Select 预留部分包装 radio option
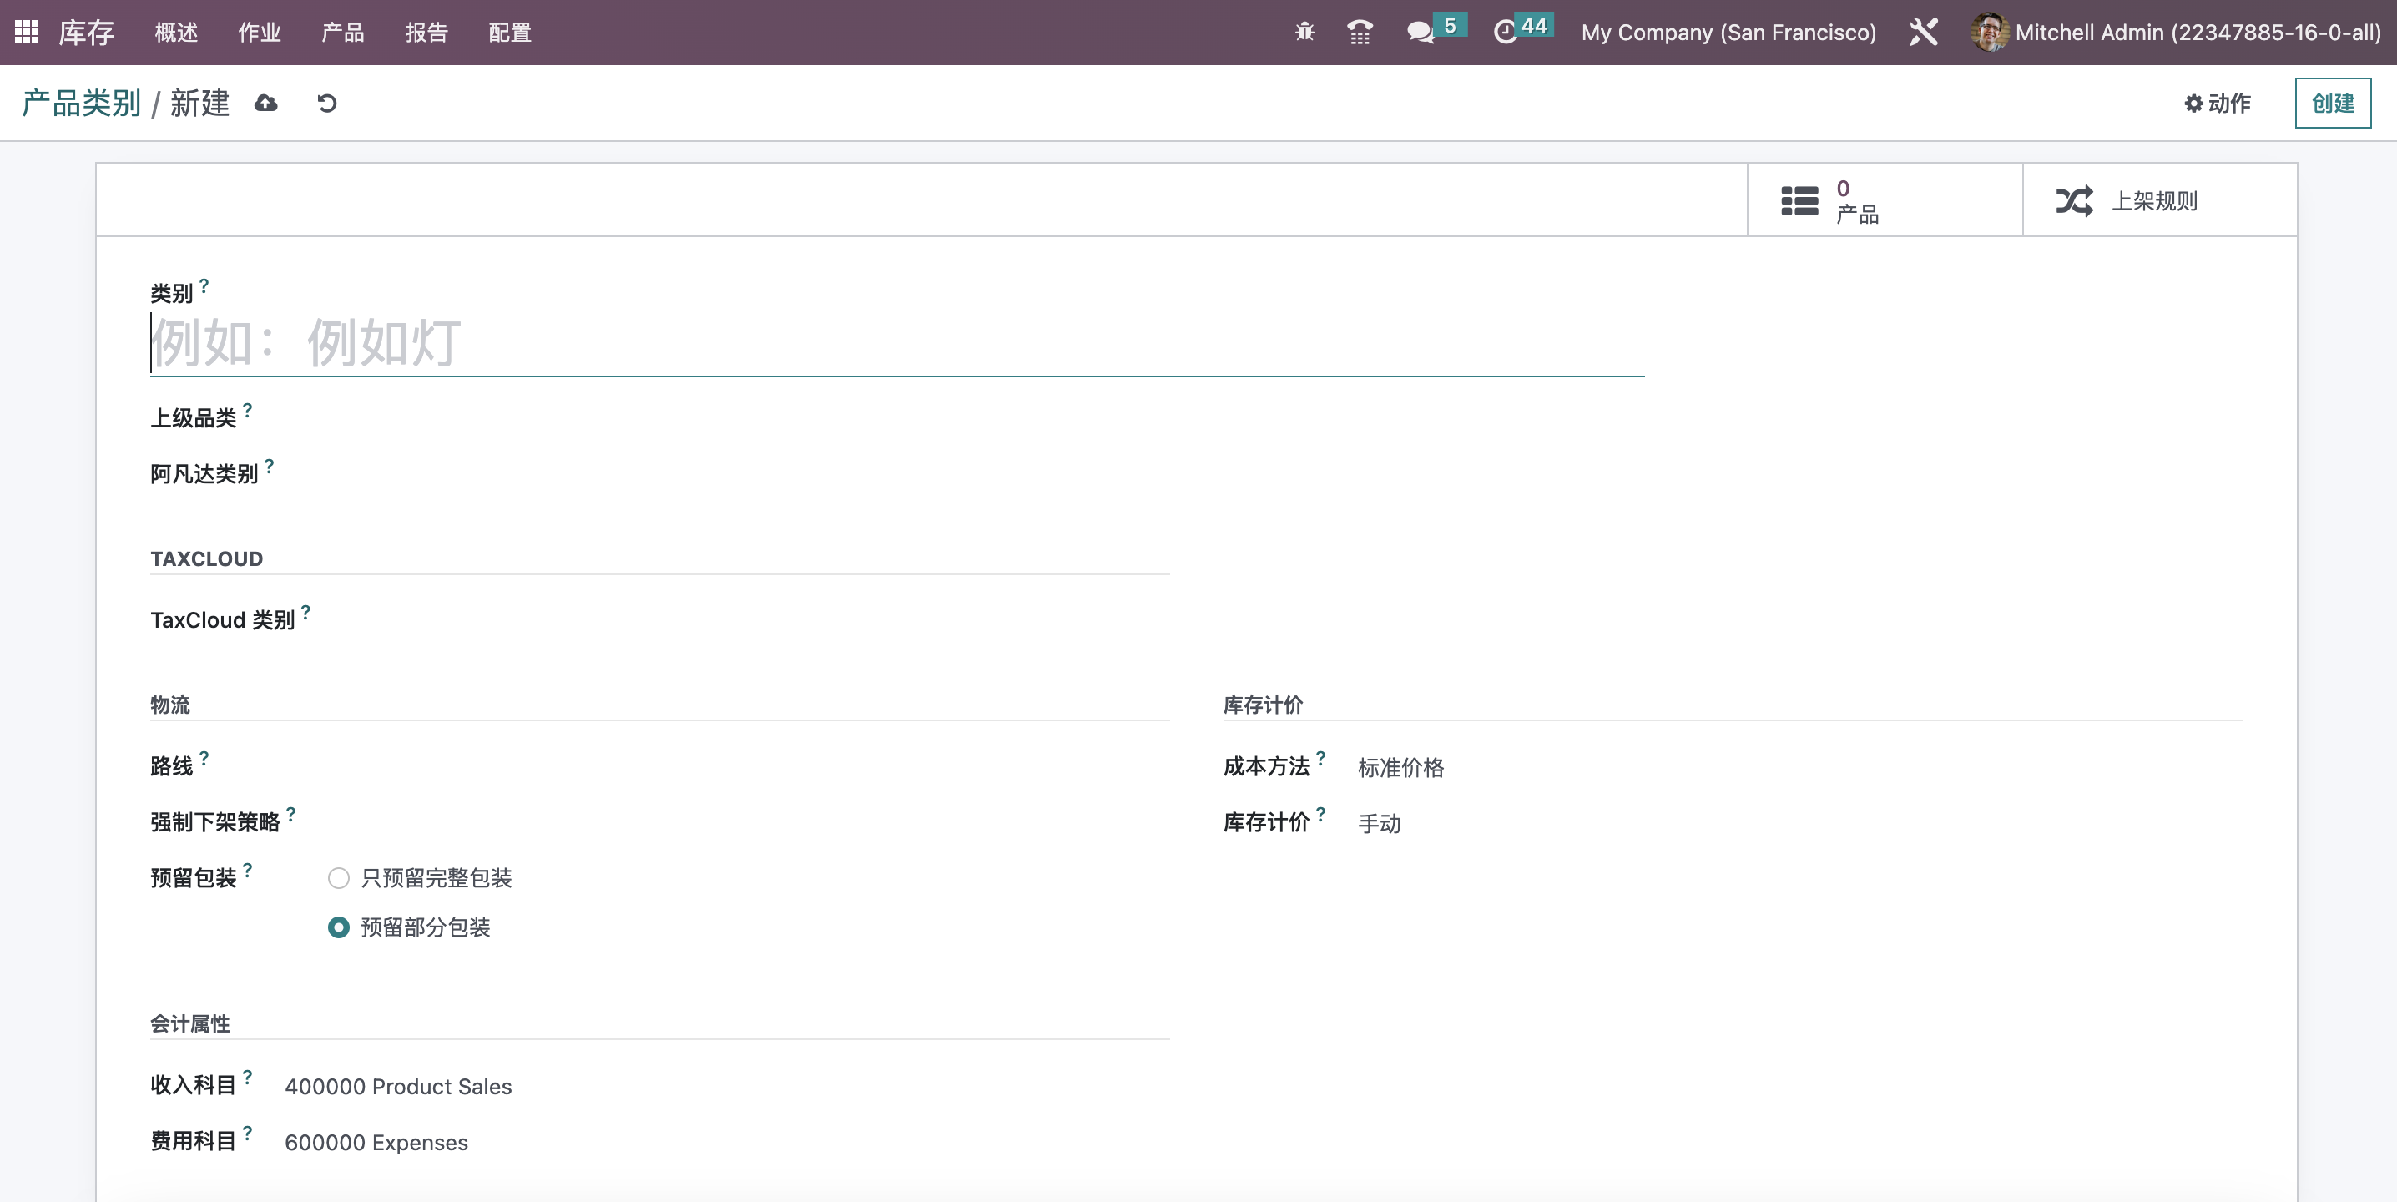Viewport: 2397px width, 1202px height. [x=339, y=927]
